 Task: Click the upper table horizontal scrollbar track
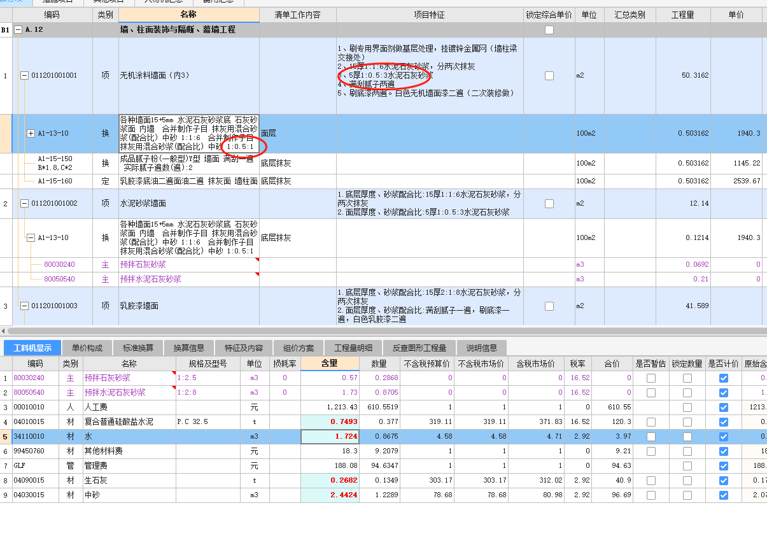(x=387, y=331)
